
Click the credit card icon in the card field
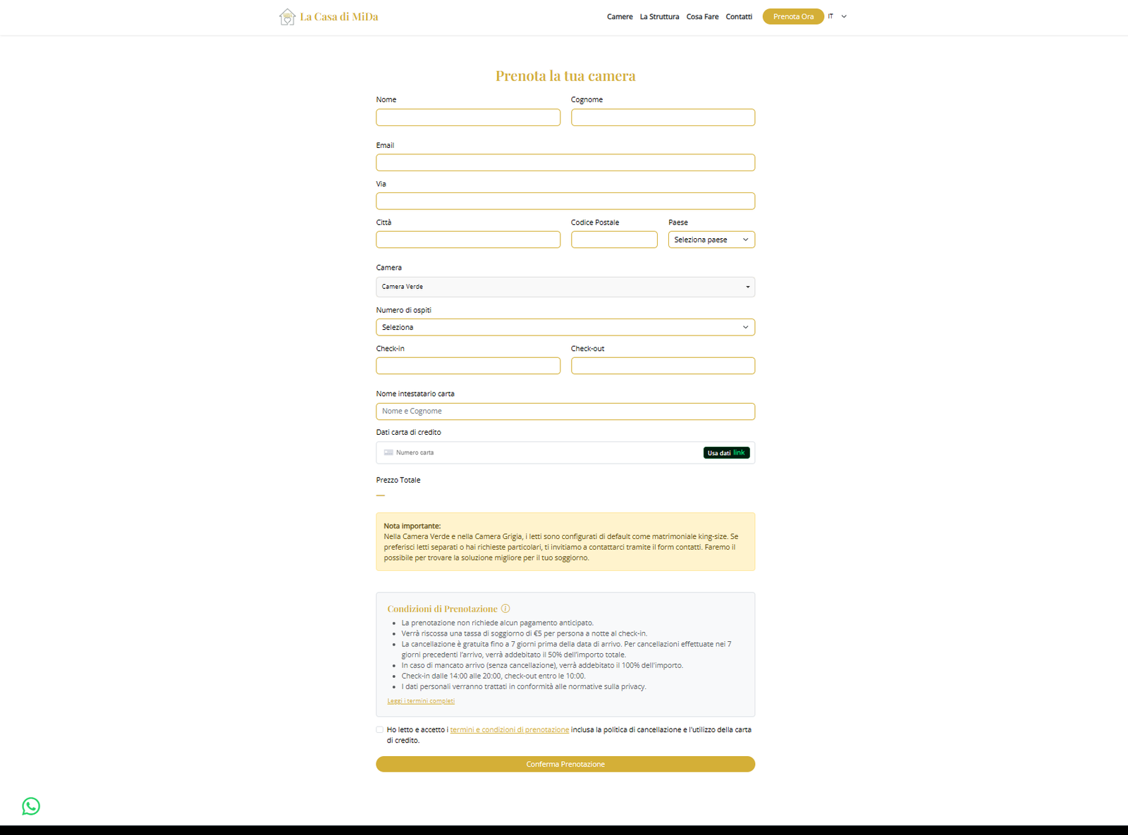388,452
